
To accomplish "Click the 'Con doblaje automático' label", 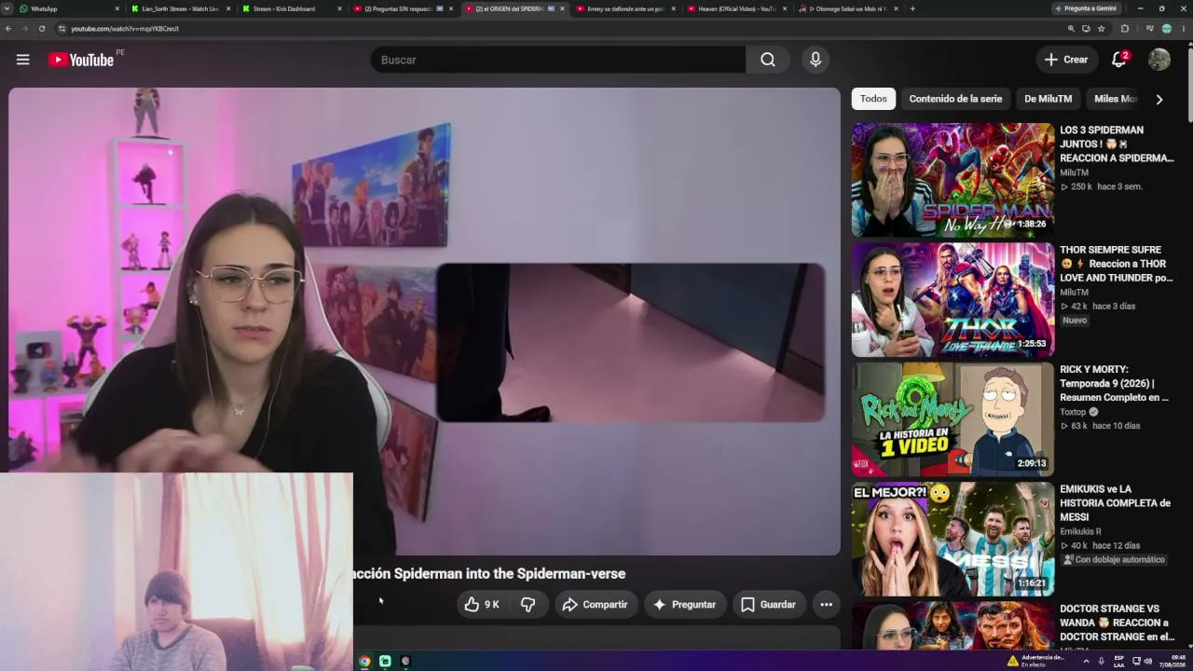I will (x=1114, y=560).
